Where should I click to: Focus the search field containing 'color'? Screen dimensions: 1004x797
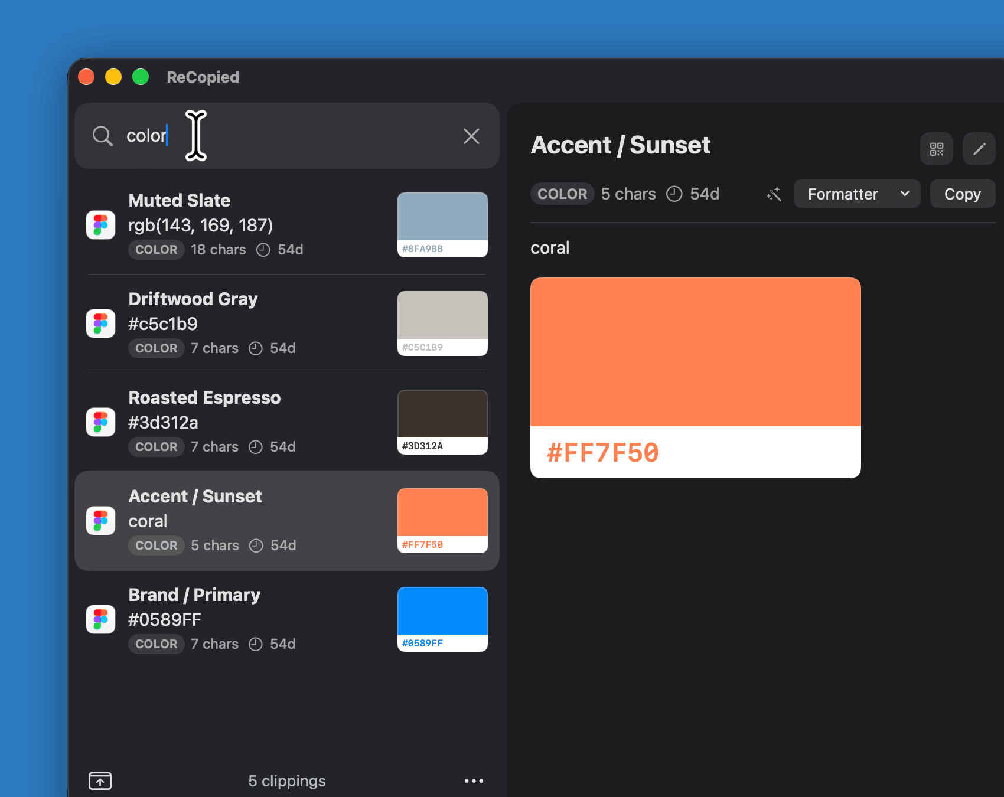pos(287,136)
